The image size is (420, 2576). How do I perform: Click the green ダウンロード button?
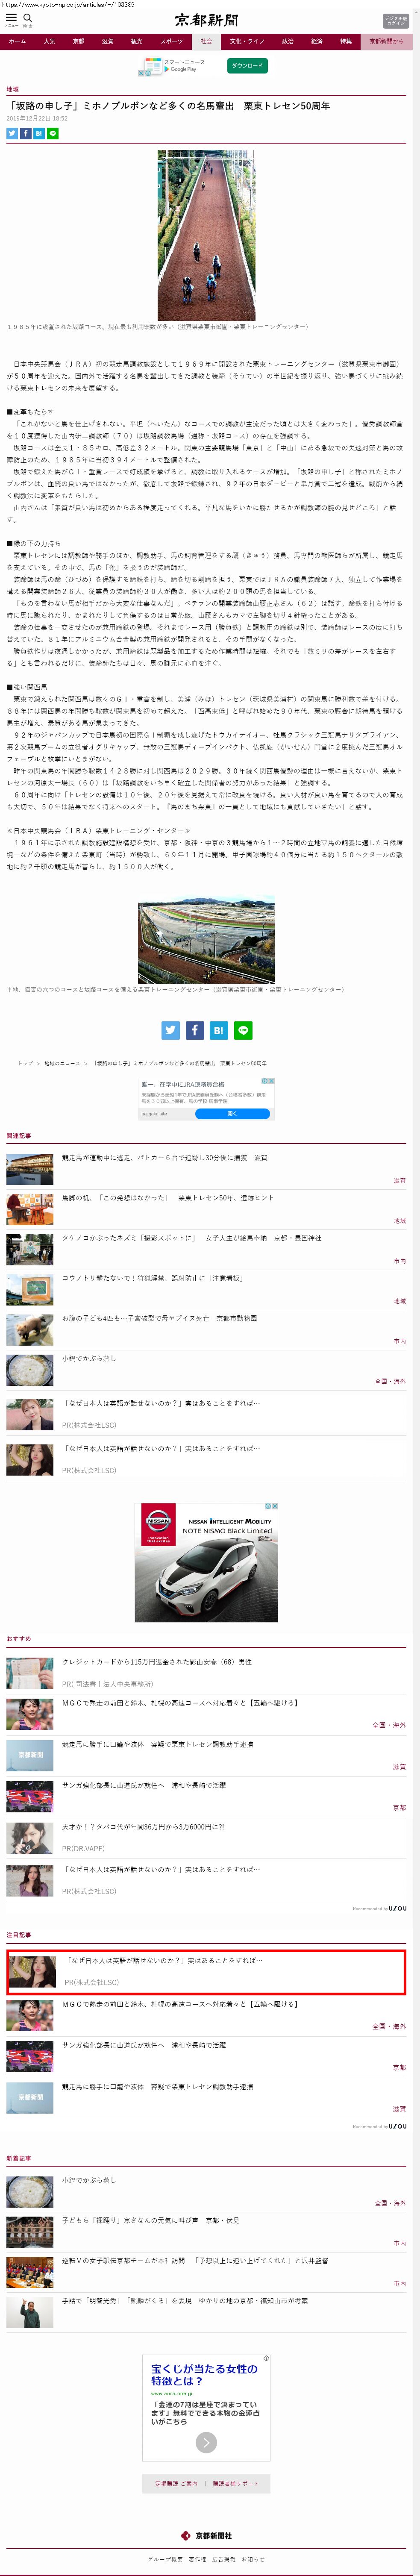[x=247, y=66]
